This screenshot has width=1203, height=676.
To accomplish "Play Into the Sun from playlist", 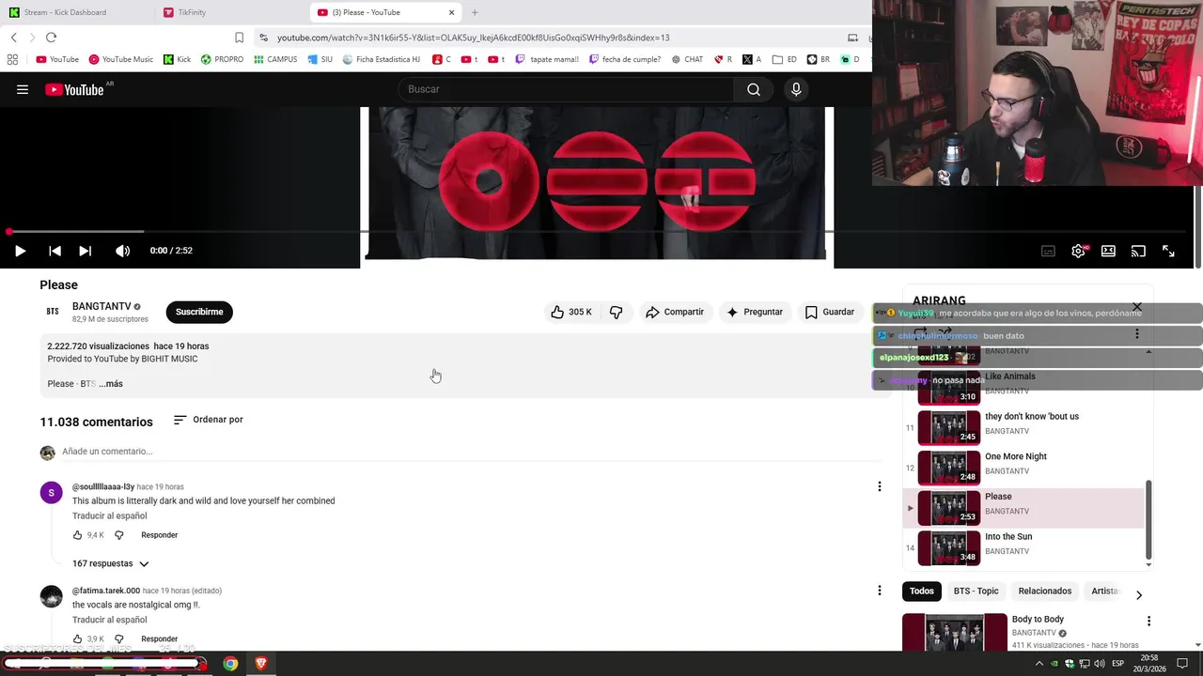I will tap(1023, 547).
